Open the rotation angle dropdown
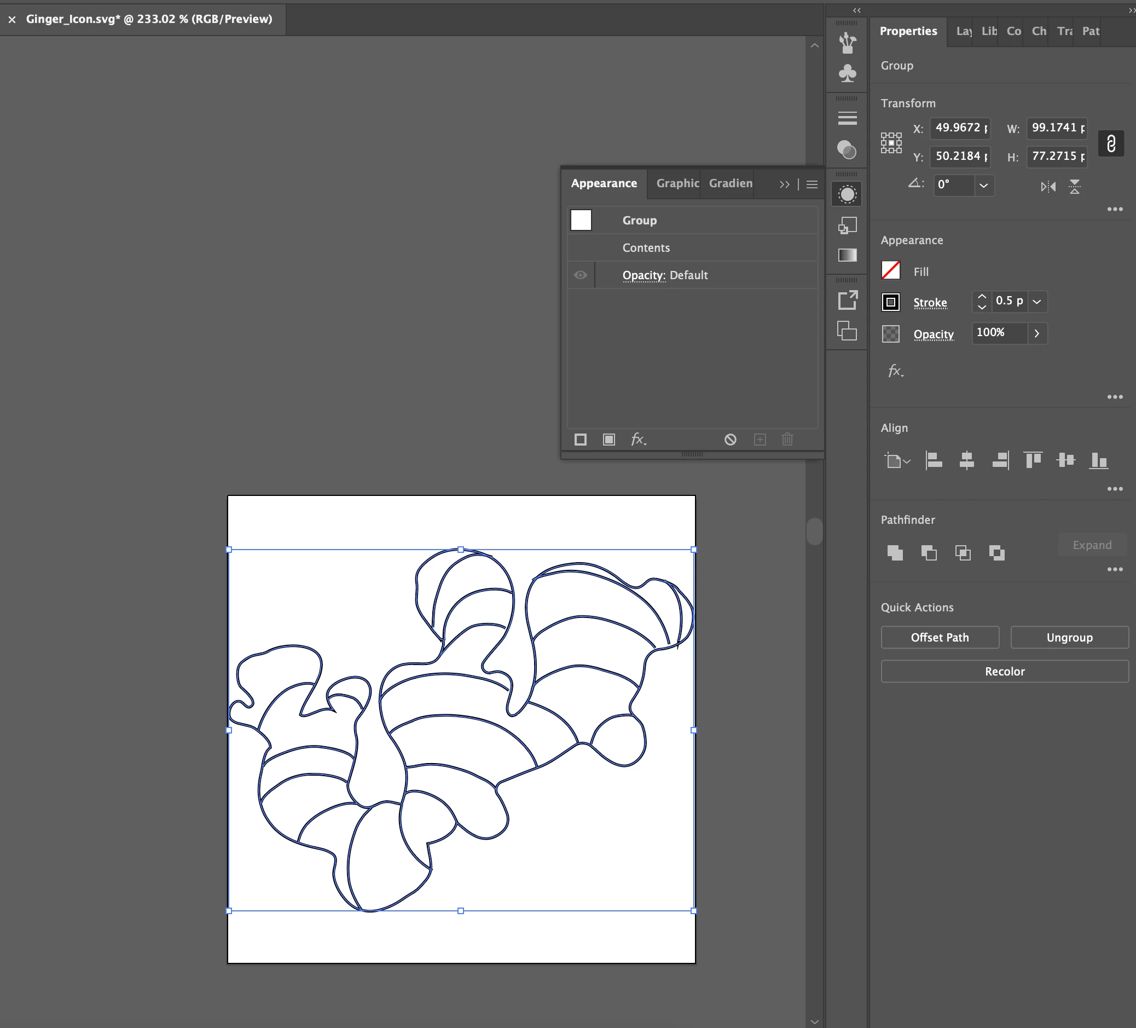Viewport: 1136px width, 1028px height. coord(983,186)
